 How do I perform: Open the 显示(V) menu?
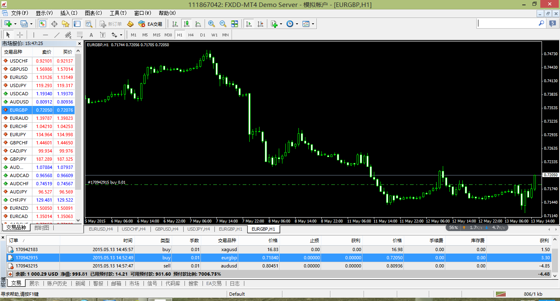[44, 13]
